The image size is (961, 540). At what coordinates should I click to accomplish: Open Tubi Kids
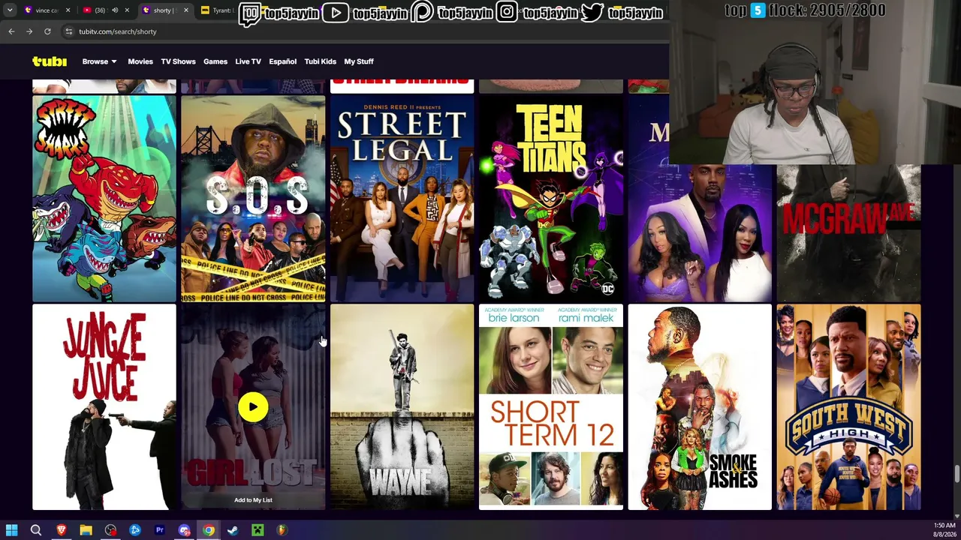321,61
